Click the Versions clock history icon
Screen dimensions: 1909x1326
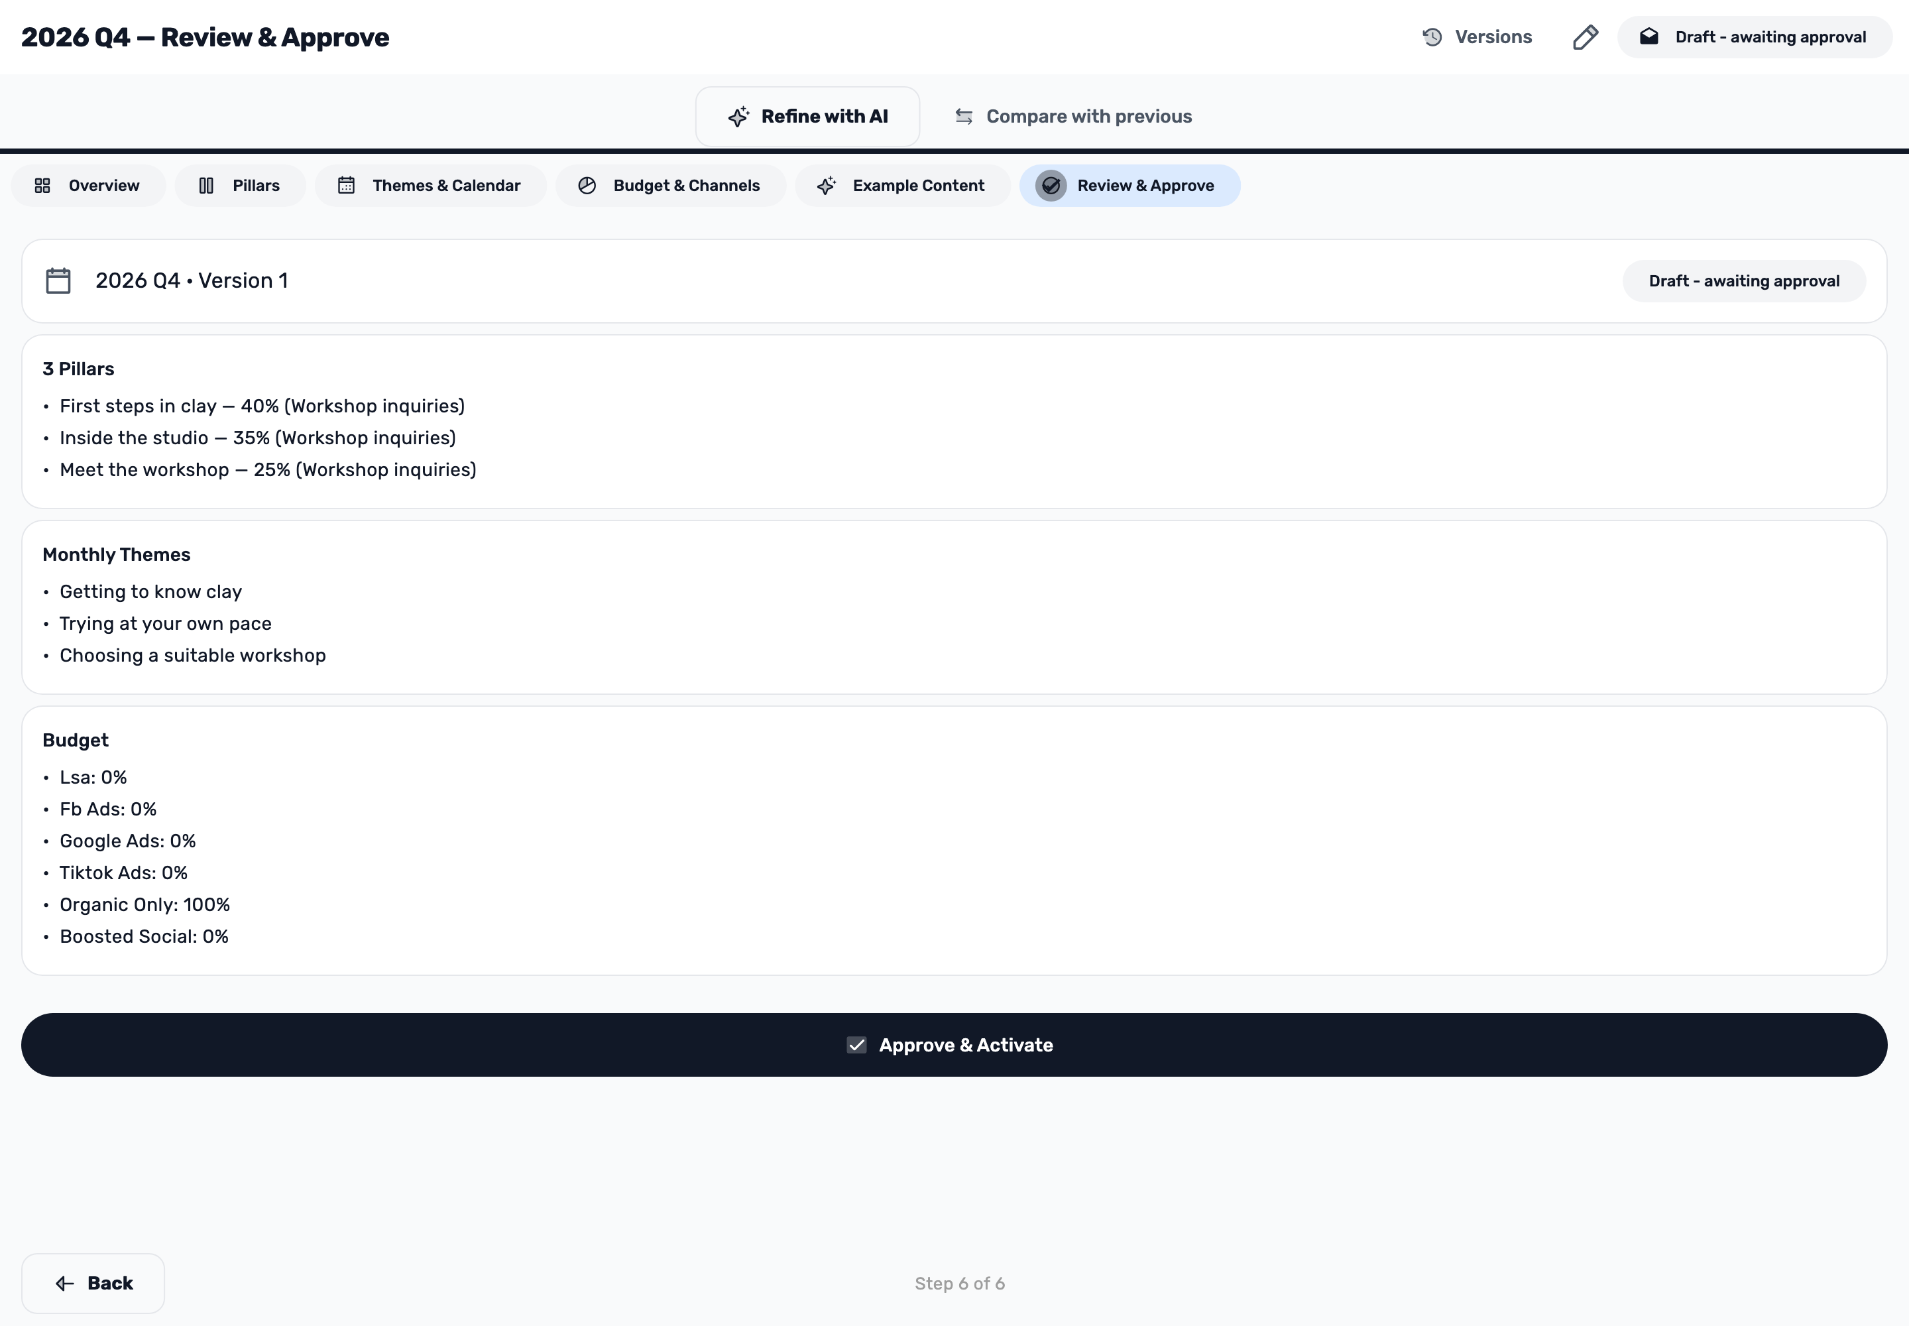click(1432, 36)
